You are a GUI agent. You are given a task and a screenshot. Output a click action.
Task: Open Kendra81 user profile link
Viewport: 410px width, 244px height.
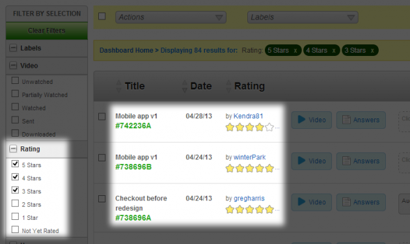(248, 116)
